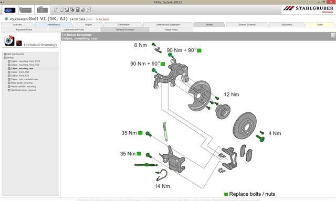Click the brake disc Technical Drawings icon

point(9,41)
